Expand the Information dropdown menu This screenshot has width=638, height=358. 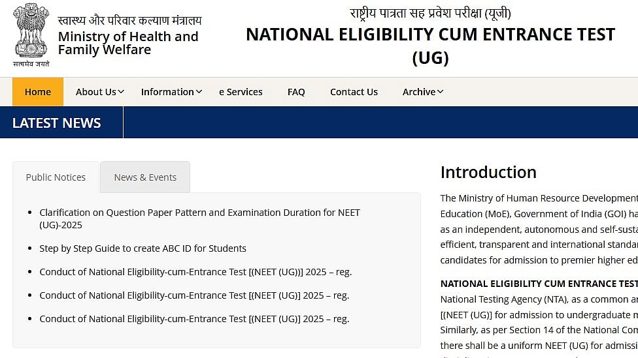171,92
